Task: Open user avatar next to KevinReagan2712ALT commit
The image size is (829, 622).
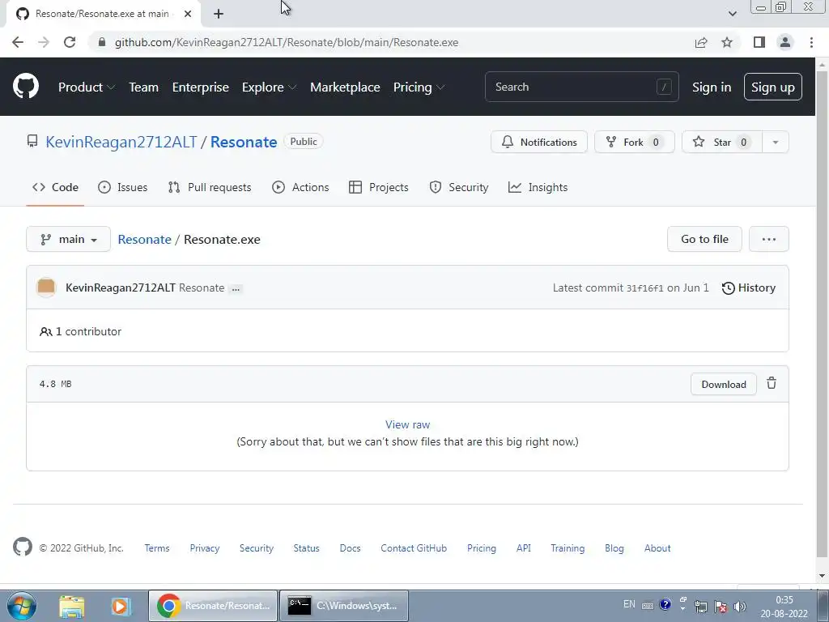Action: (x=46, y=288)
